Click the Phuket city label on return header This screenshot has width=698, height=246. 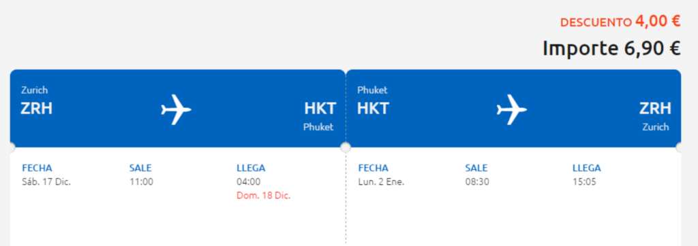(x=372, y=90)
